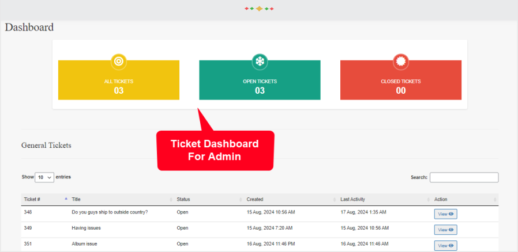This screenshot has width=518, height=252.
Task: Click the target icon above All Tickets
Action: click(x=119, y=60)
